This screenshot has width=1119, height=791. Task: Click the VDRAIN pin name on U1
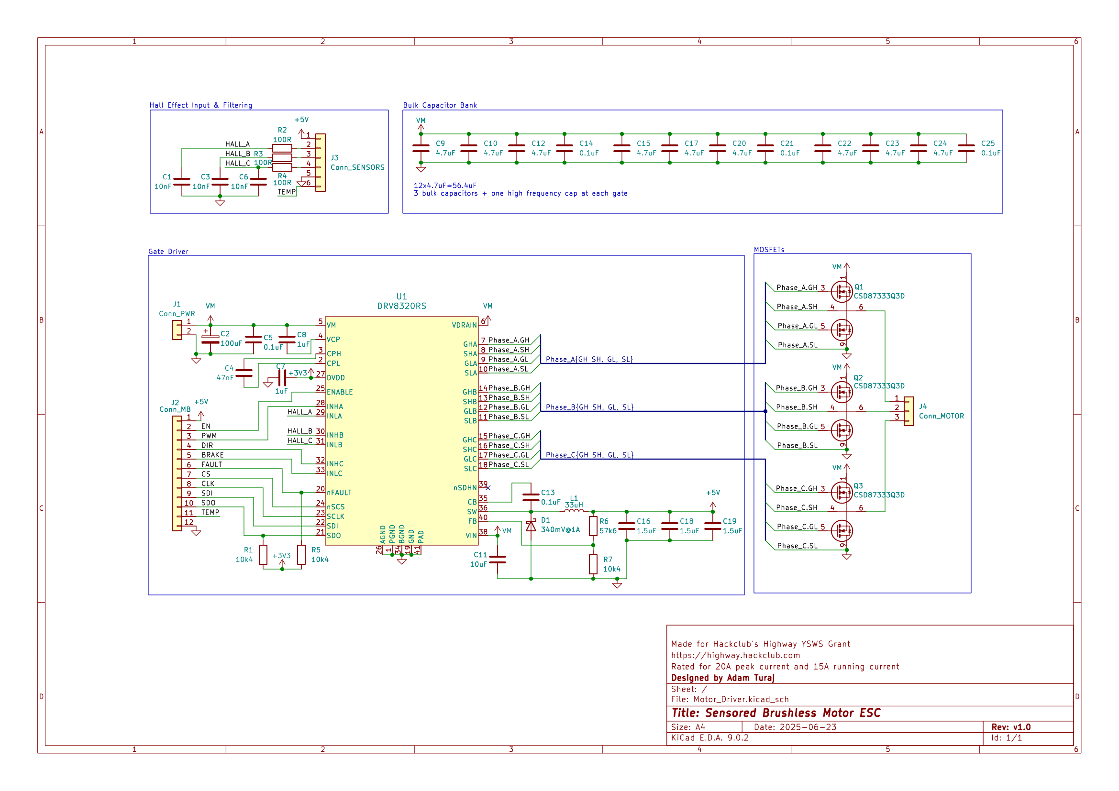click(464, 325)
